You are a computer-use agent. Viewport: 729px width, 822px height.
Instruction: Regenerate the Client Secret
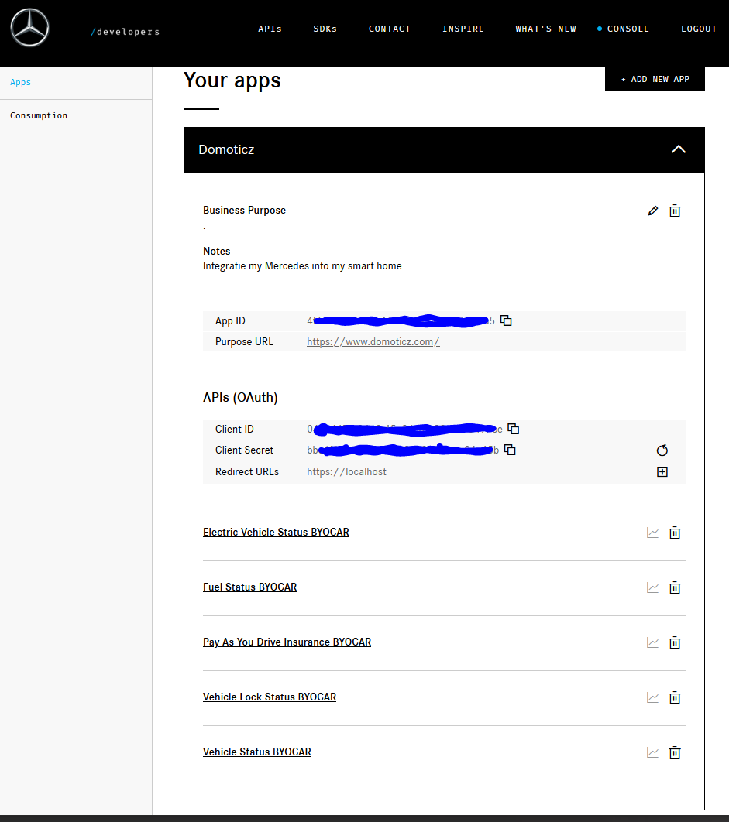(662, 450)
